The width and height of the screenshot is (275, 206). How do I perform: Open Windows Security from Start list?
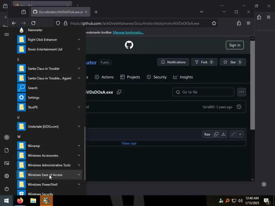[49, 193]
